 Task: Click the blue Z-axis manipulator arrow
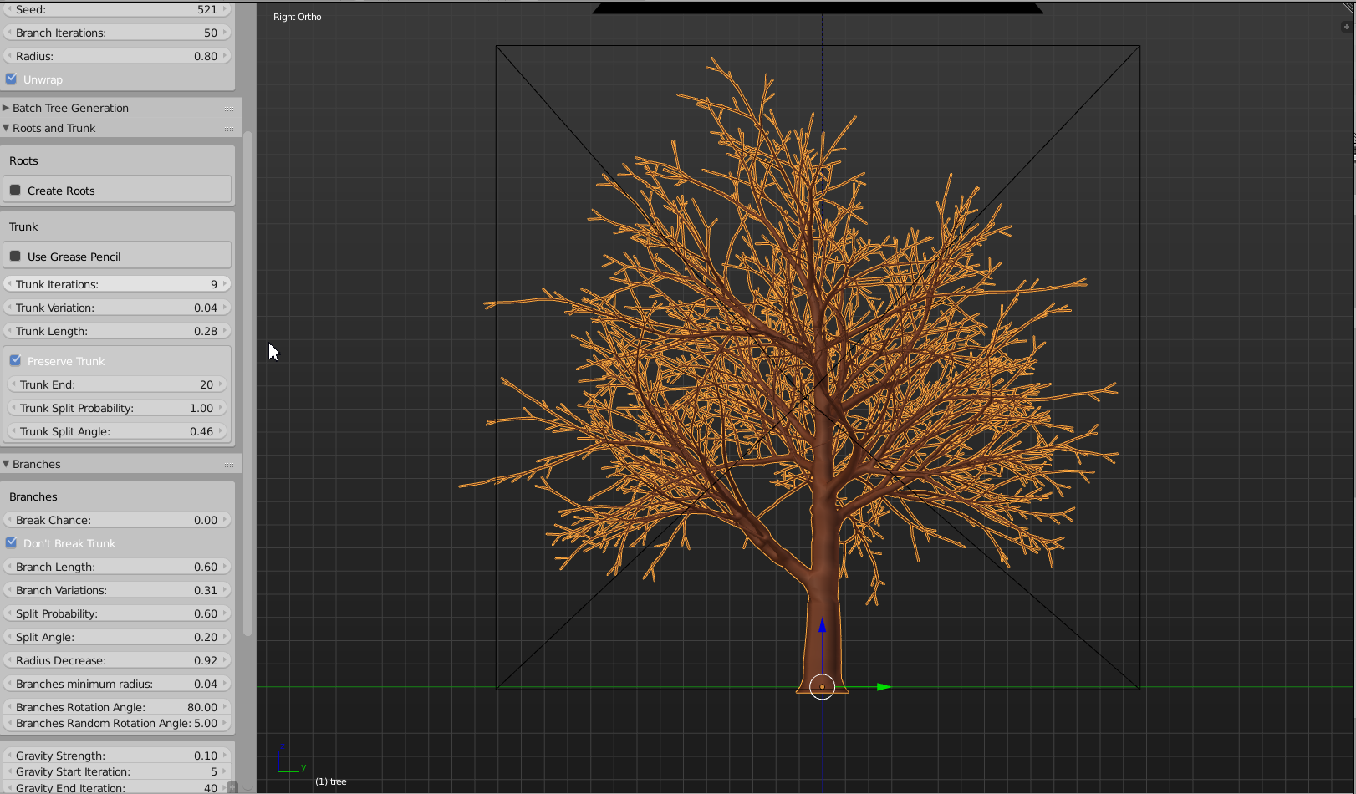coord(822,625)
